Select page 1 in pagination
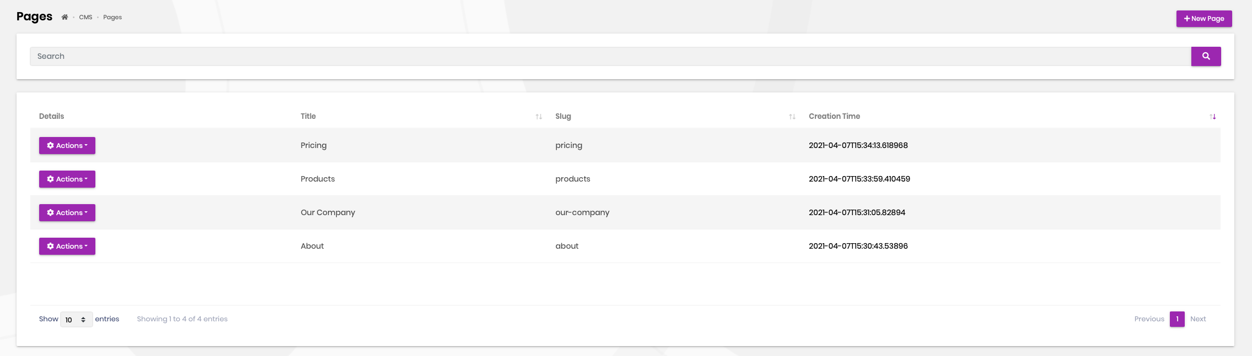This screenshot has width=1252, height=356. coord(1177,319)
